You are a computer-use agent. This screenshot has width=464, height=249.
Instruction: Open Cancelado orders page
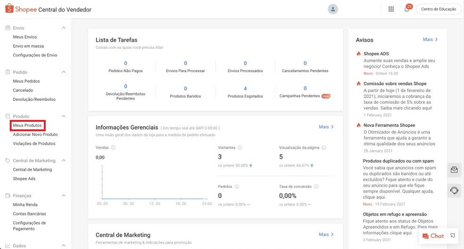(x=23, y=90)
